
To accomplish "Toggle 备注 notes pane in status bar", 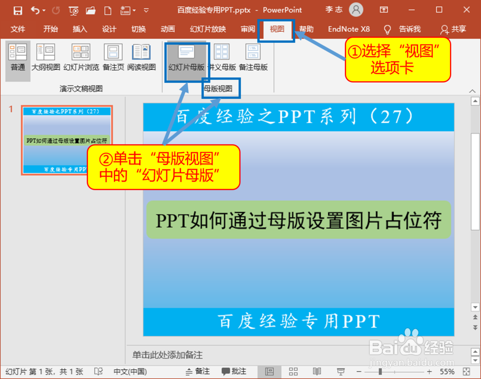I will pos(198,372).
